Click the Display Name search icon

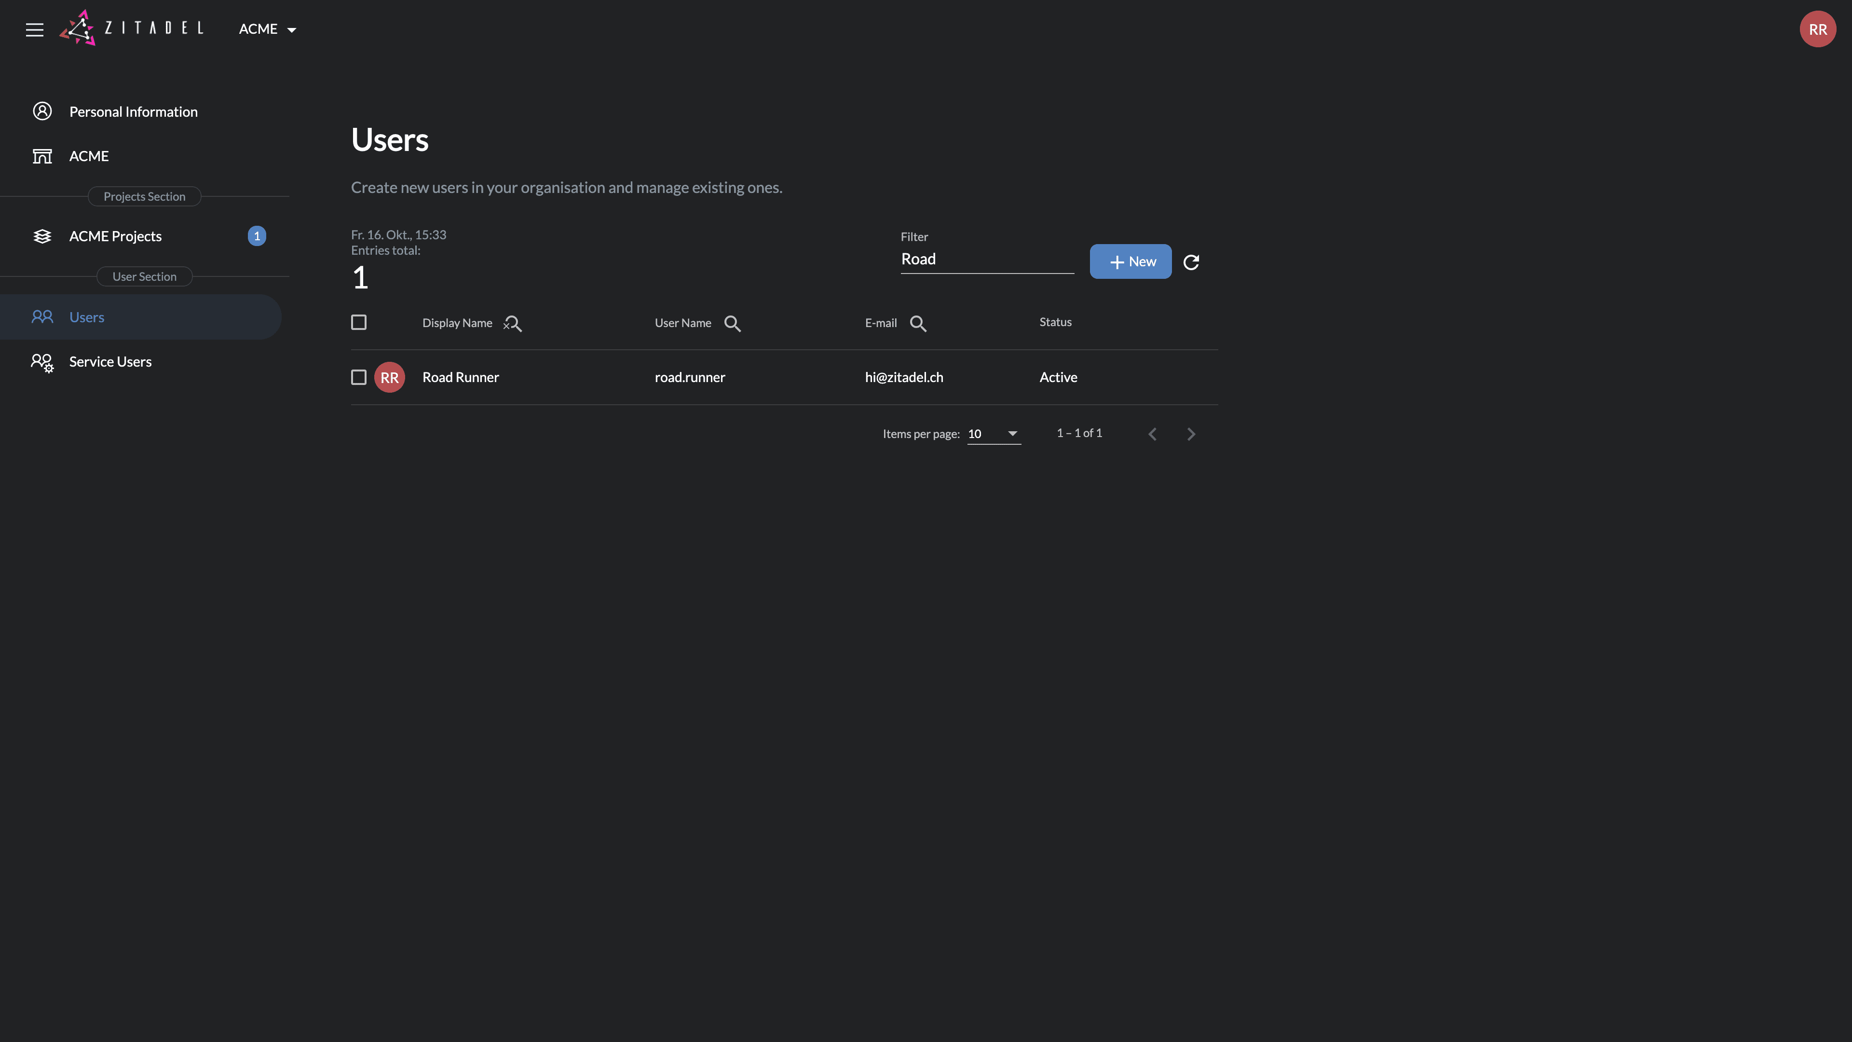[x=513, y=324]
